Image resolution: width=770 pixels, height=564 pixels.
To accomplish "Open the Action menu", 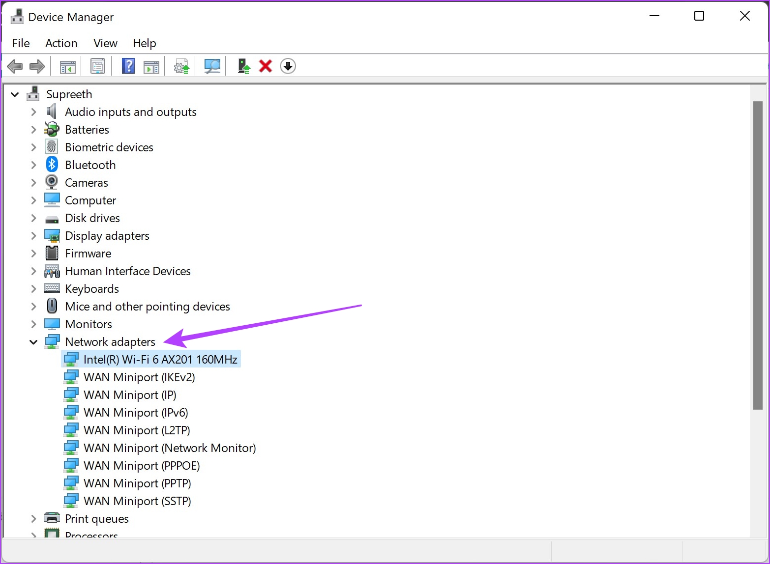I will pos(61,43).
